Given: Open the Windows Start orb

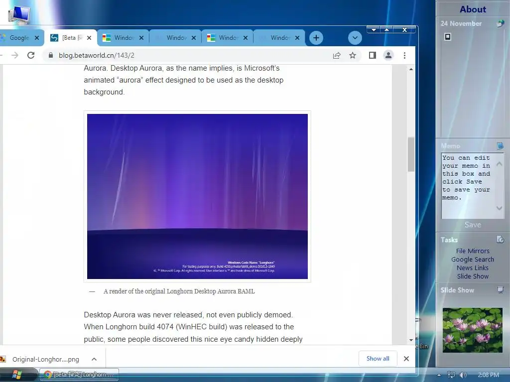Looking at the screenshot, I should (17, 375).
